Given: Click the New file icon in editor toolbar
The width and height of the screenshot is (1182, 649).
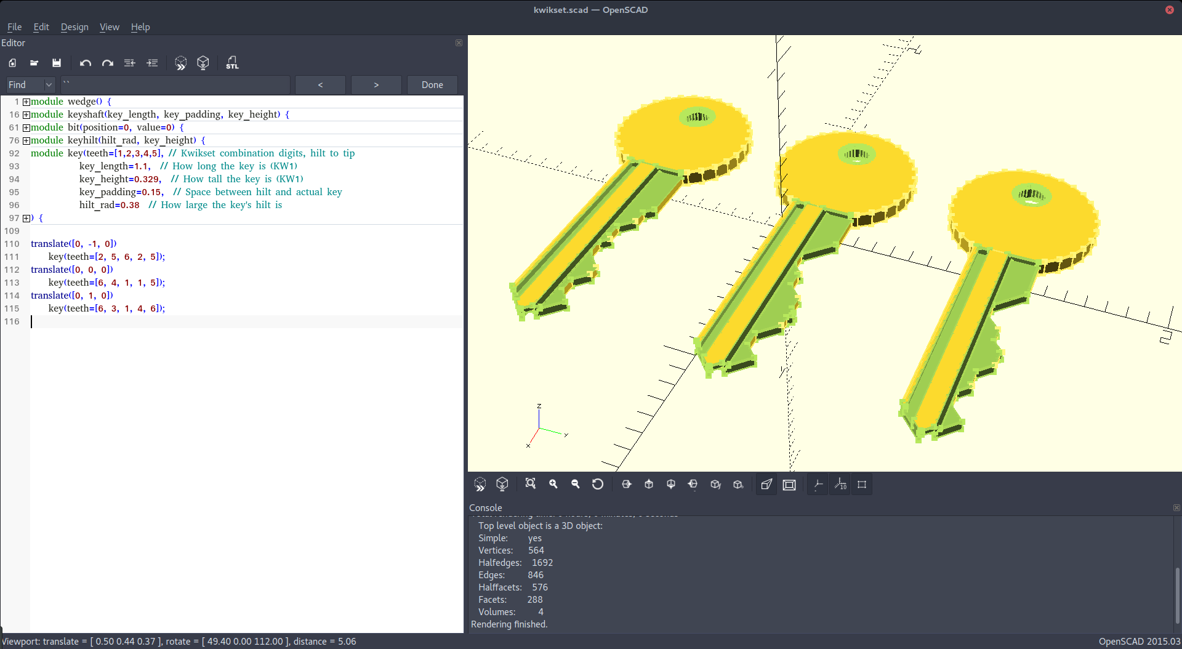Looking at the screenshot, I should pyautogui.click(x=12, y=63).
